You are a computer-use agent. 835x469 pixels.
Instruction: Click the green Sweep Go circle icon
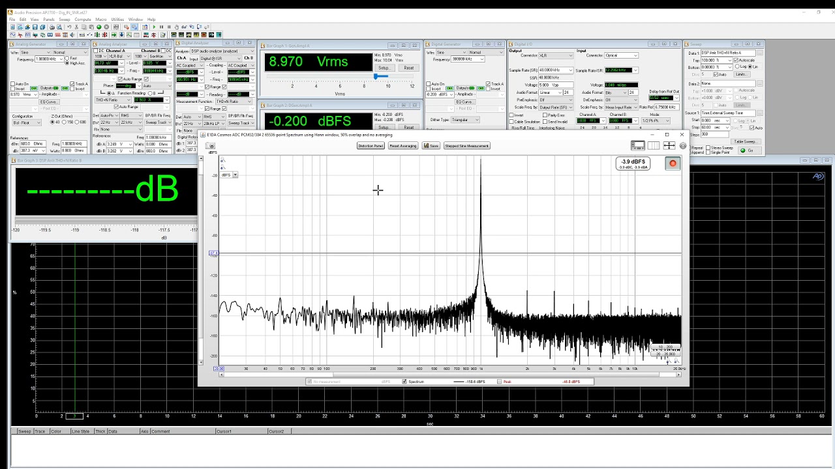click(99, 27)
